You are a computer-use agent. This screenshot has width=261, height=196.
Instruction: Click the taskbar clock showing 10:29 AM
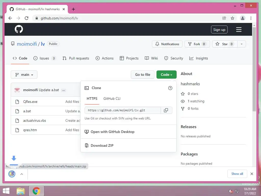[x=250, y=191]
